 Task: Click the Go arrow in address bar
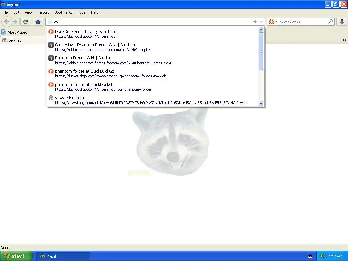pyautogui.click(x=255, y=22)
